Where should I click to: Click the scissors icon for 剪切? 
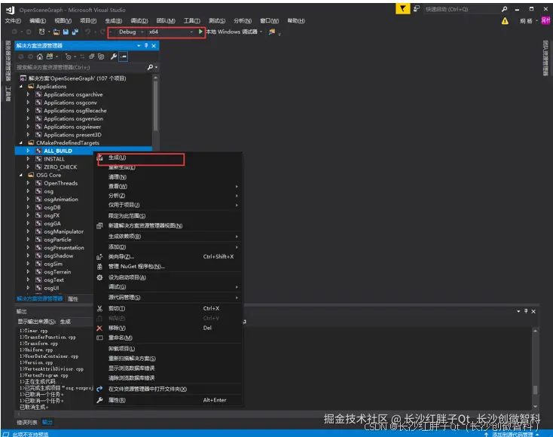coord(99,309)
